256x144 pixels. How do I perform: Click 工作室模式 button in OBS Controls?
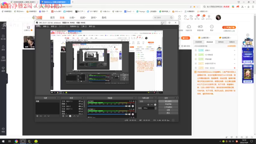coord(168,107)
